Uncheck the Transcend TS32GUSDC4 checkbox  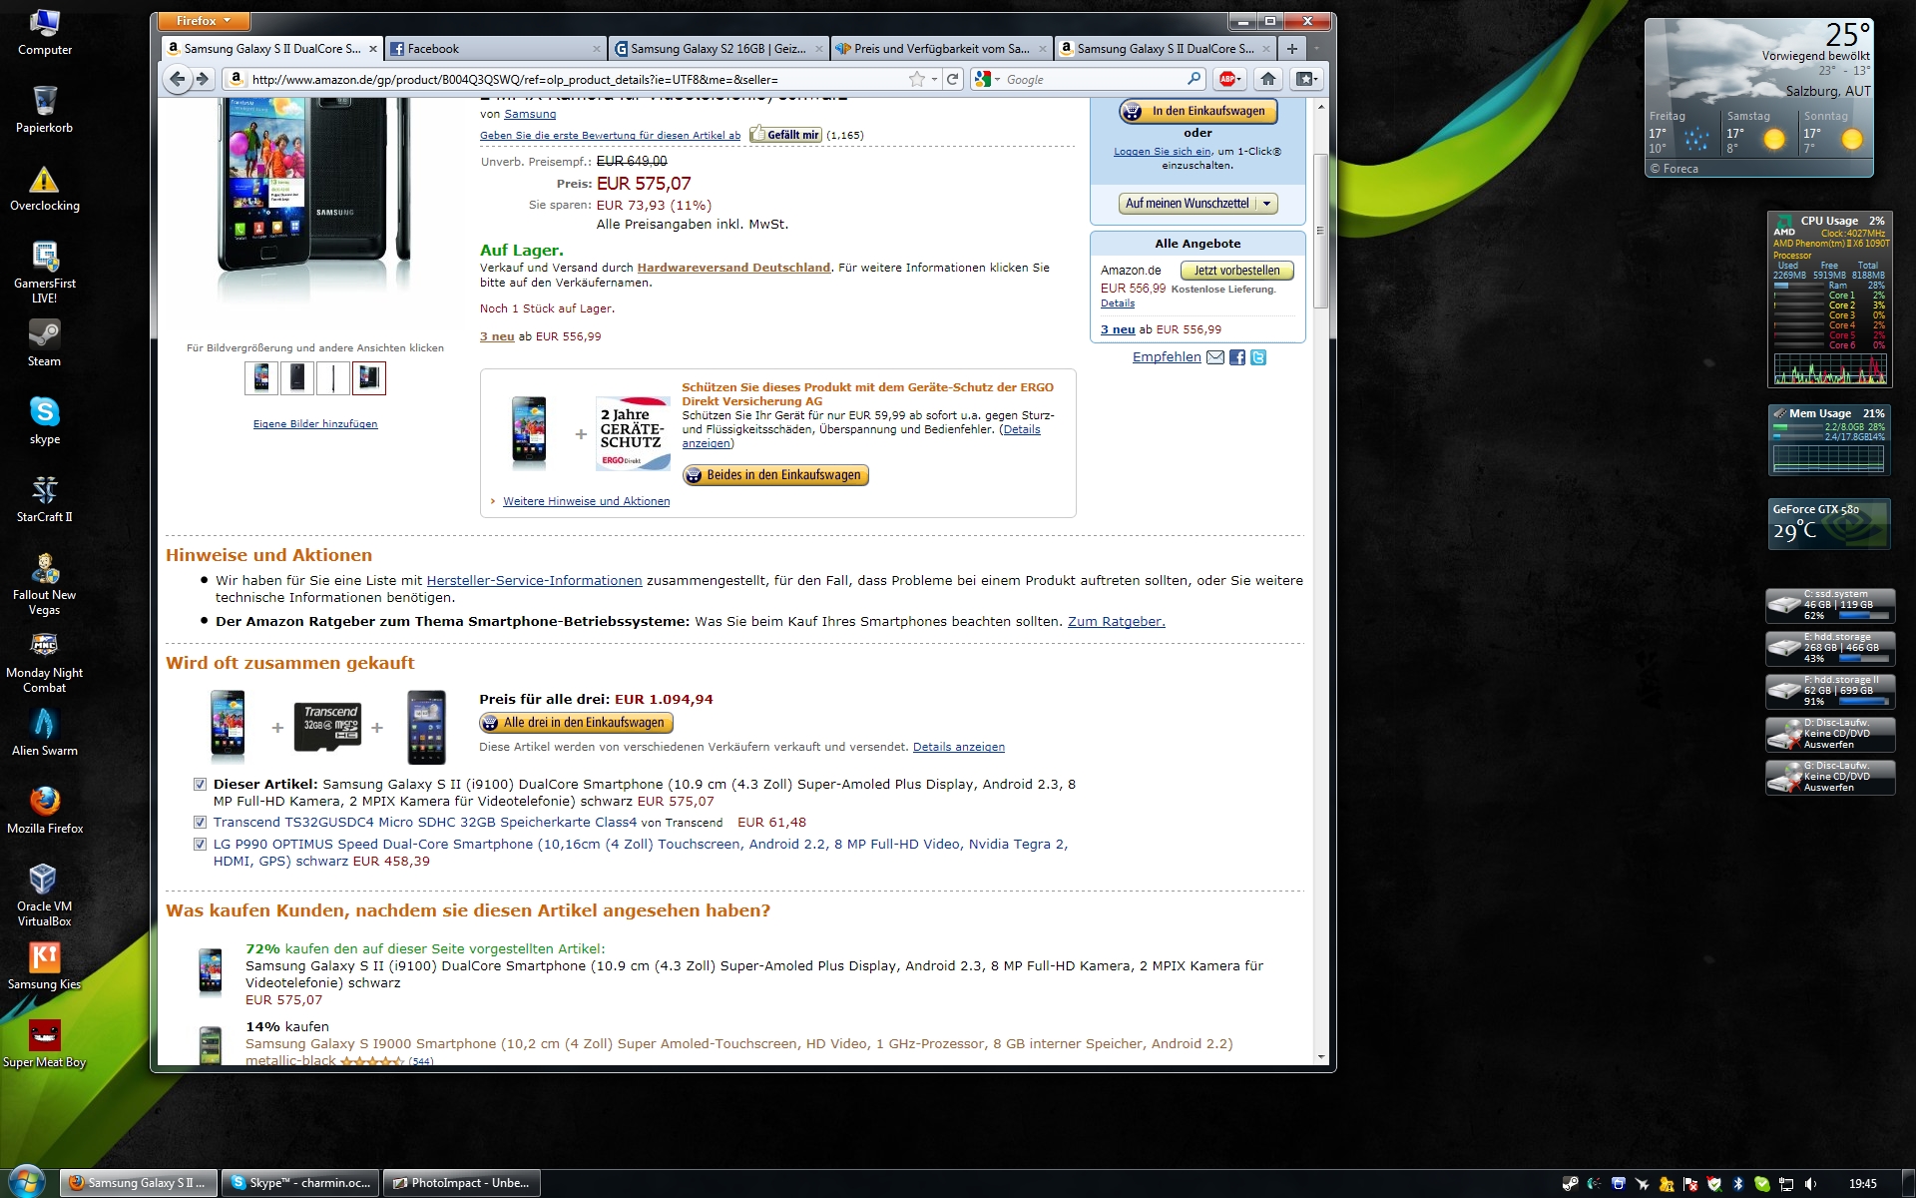point(200,823)
